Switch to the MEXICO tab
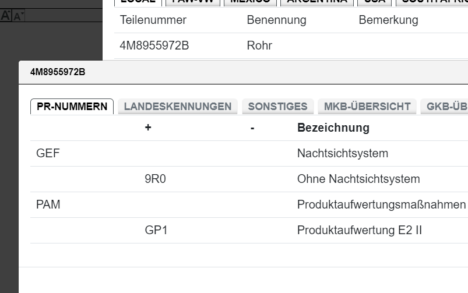The width and height of the screenshot is (468, 293). pyautogui.click(x=250, y=1)
